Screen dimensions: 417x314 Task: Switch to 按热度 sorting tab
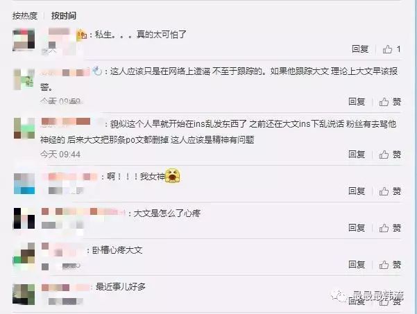(25, 16)
